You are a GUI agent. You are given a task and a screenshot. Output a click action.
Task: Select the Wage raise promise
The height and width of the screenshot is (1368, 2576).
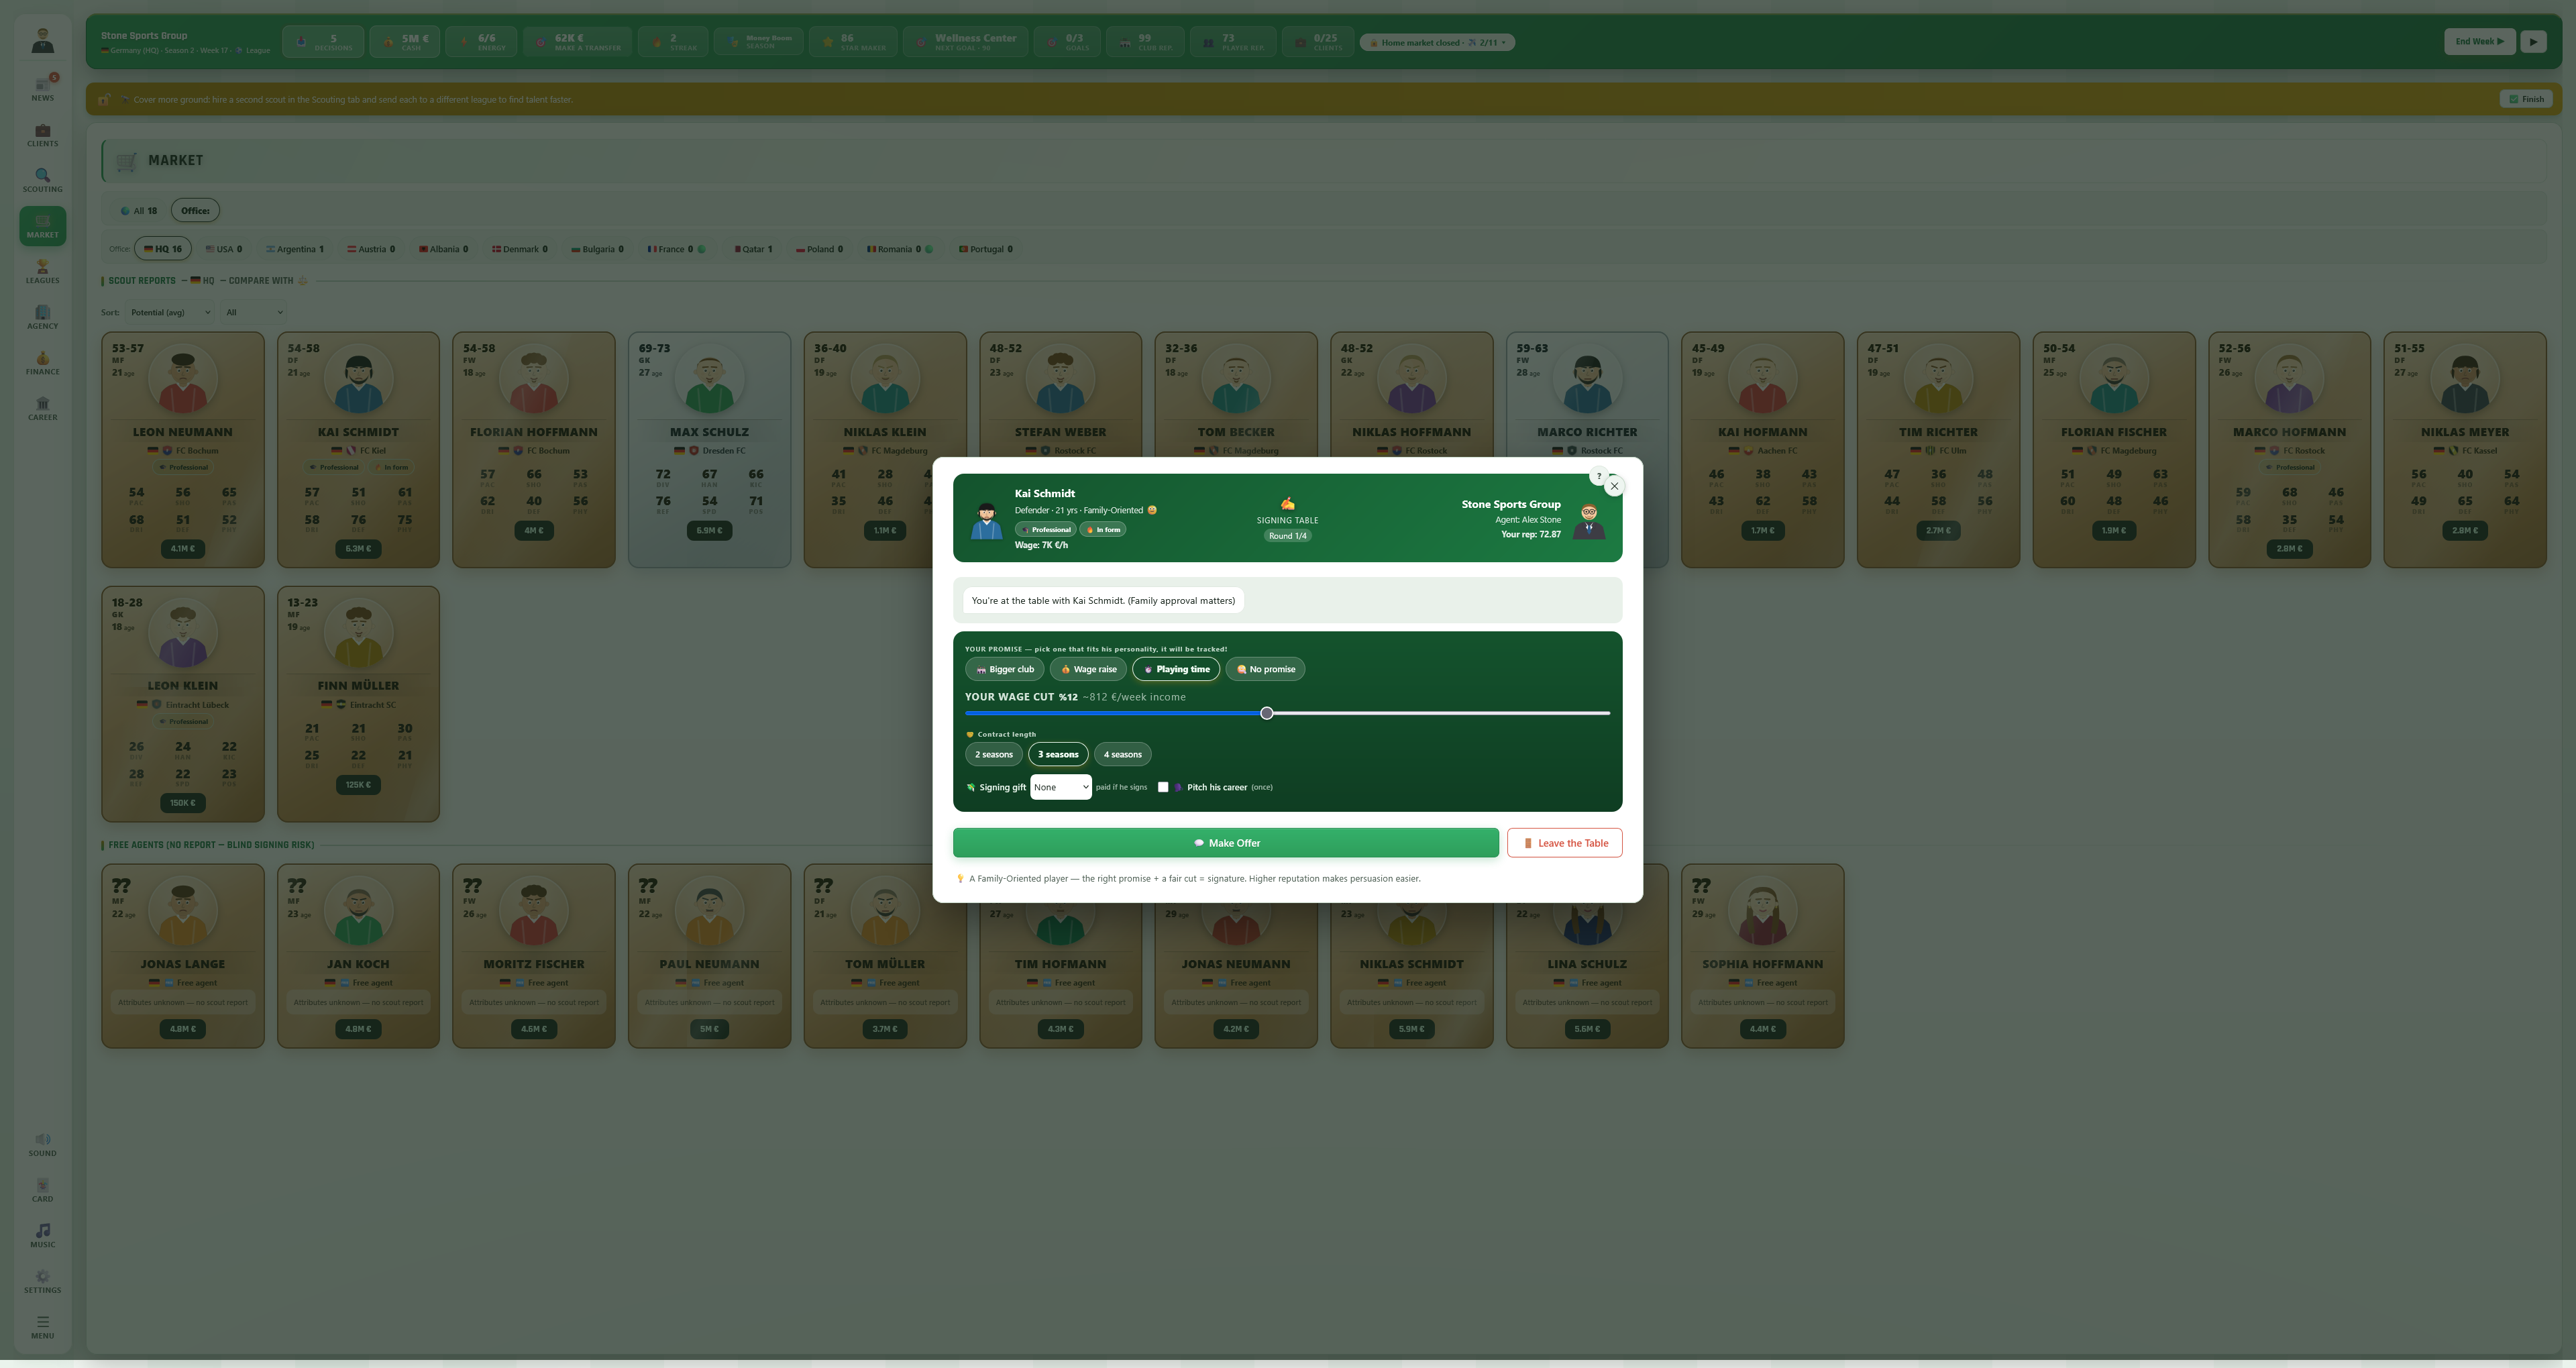tap(1088, 669)
